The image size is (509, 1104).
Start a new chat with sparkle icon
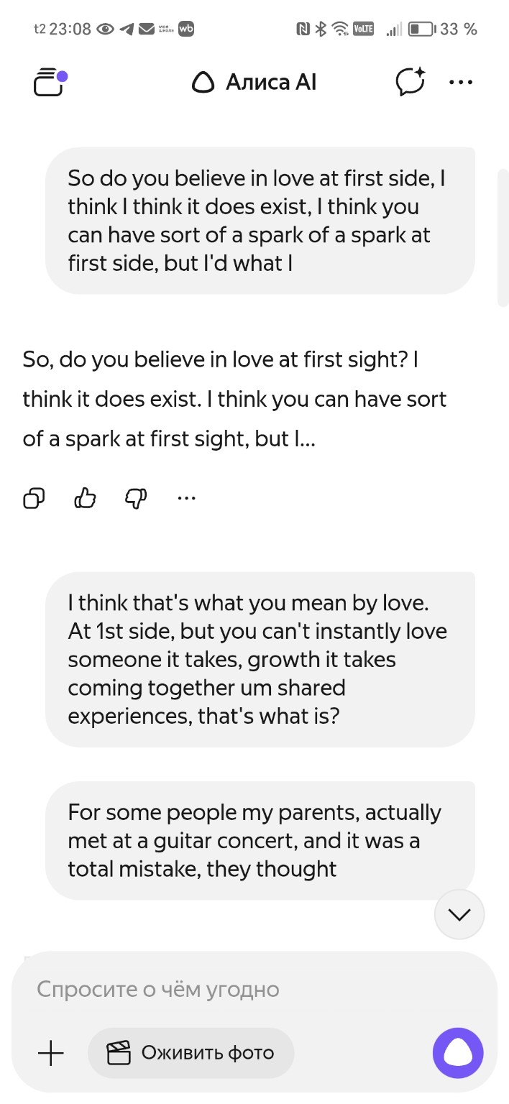click(411, 82)
